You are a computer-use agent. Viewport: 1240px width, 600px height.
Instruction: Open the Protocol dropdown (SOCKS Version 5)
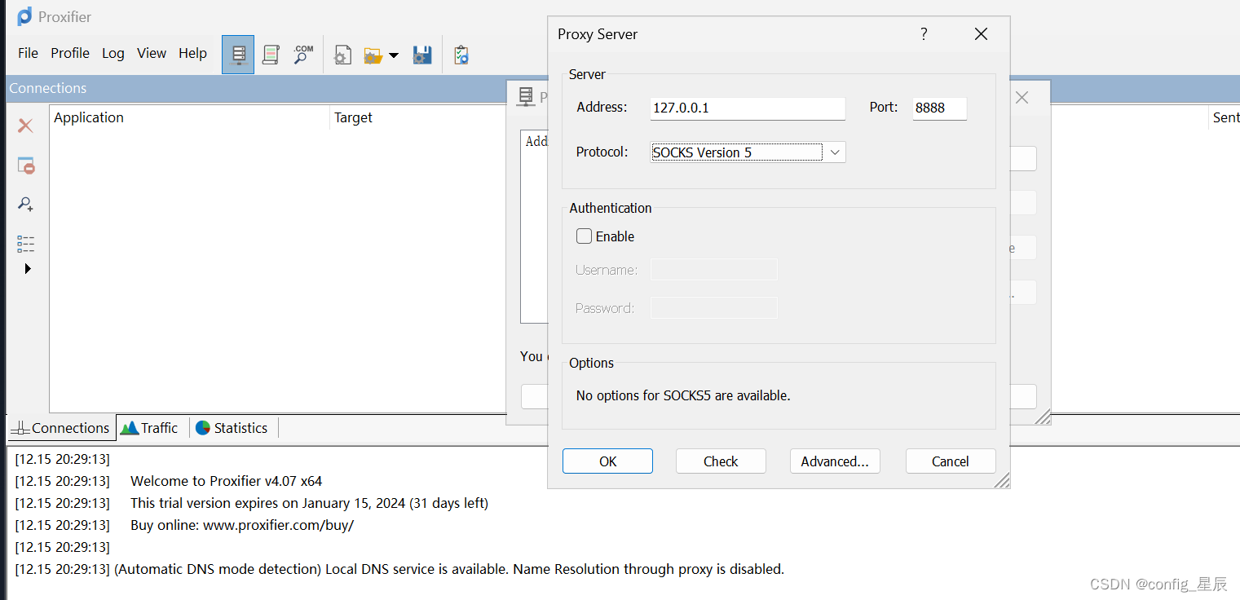point(748,152)
